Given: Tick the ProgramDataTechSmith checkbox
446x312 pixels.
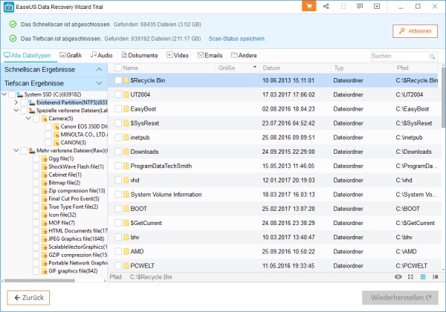Looking at the screenshot, I should click(118, 166).
